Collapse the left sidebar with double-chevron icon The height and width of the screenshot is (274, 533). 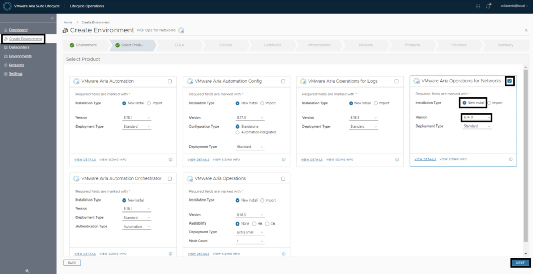(52, 18)
